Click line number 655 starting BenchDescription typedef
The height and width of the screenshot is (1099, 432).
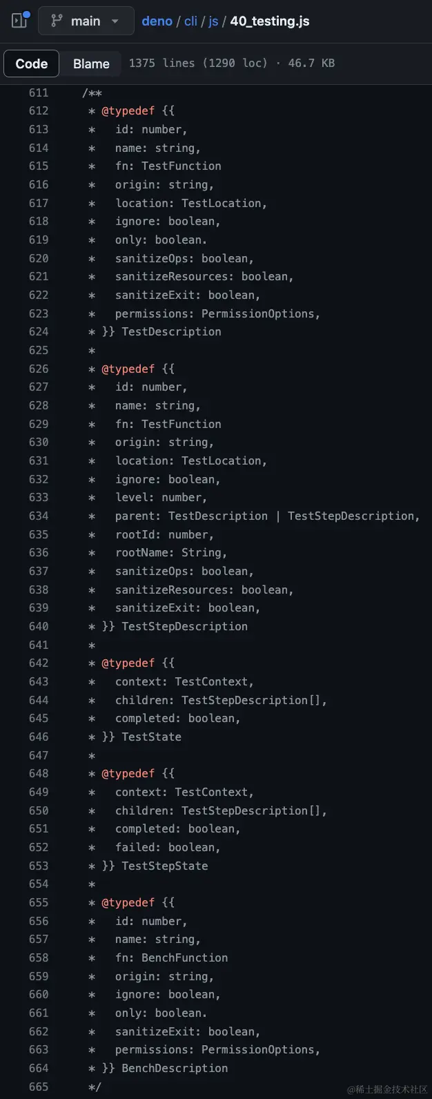click(39, 902)
